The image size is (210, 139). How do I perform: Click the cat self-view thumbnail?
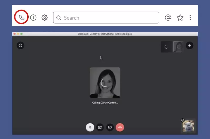[188, 126]
